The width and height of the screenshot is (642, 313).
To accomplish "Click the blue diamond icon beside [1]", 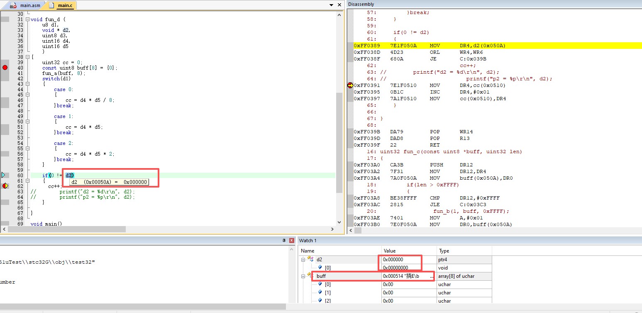I will click(320, 293).
